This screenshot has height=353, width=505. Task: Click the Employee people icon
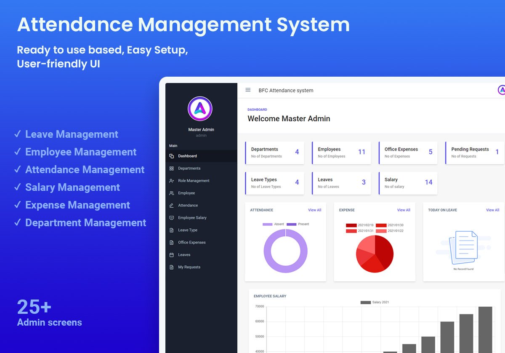tap(172, 193)
